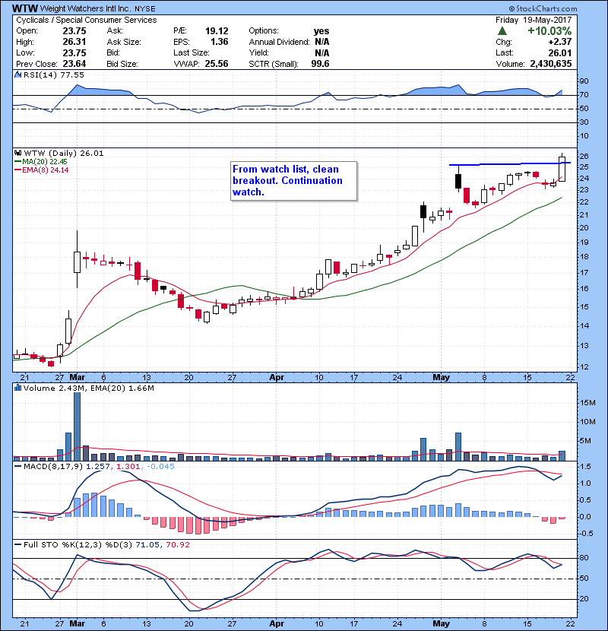Click the Weight Watchers Intl Inc. company name
The width and height of the screenshot is (608, 631).
85,8
